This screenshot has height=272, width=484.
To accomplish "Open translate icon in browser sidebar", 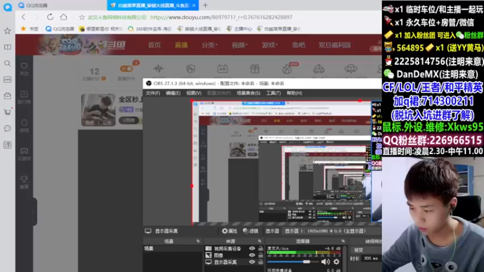I will (7, 144).
